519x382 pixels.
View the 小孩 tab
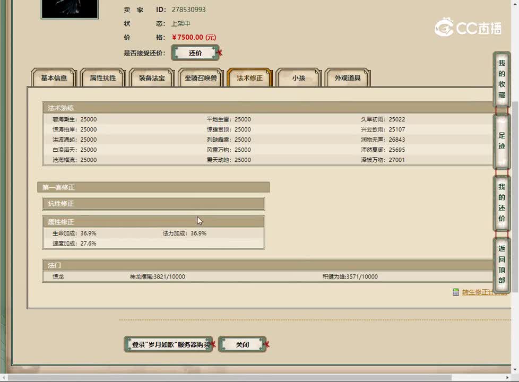pos(298,78)
